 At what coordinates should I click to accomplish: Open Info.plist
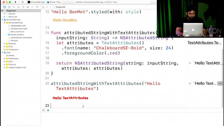(x=14, y=41)
